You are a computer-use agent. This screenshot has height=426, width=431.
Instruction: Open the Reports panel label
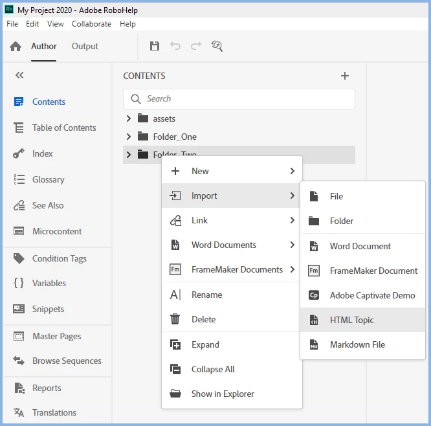point(47,388)
